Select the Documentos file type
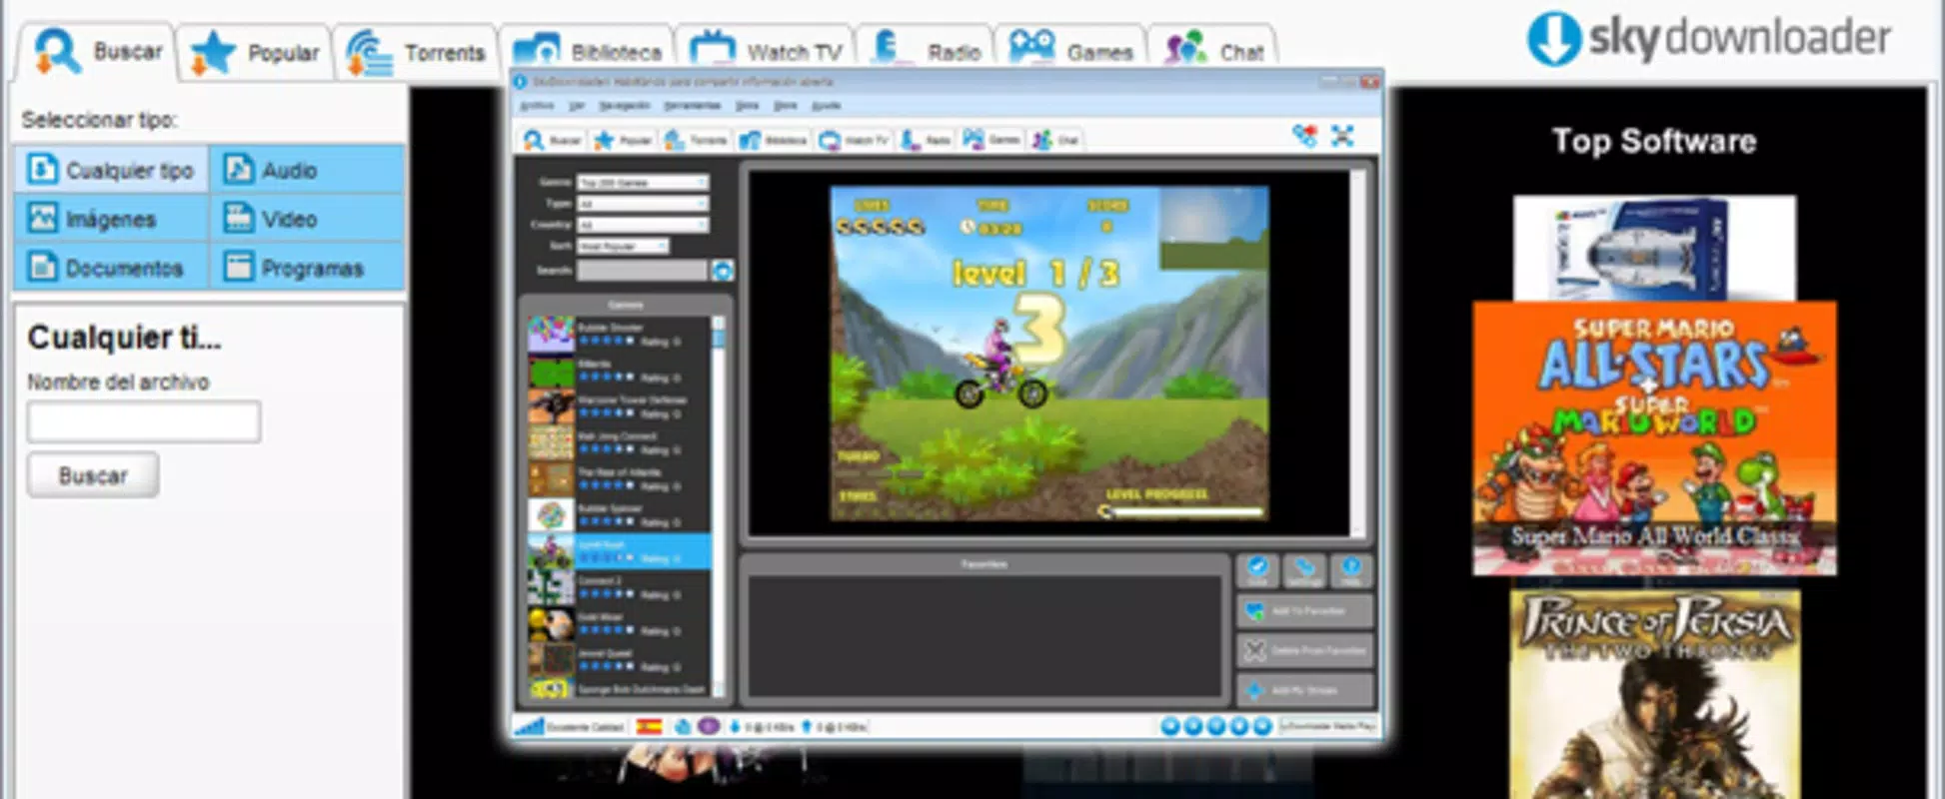Viewport: 1945px width, 799px height. (x=111, y=268)
